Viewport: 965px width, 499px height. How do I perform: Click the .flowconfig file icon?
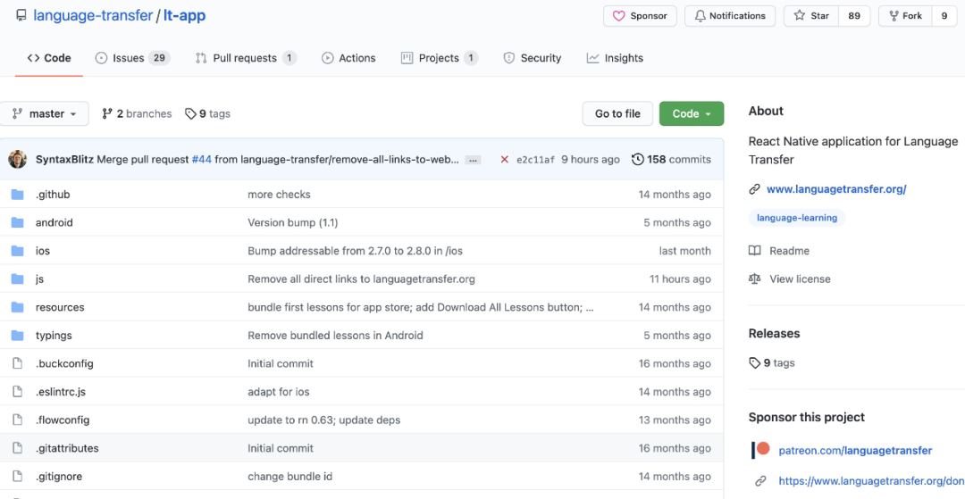17,420
